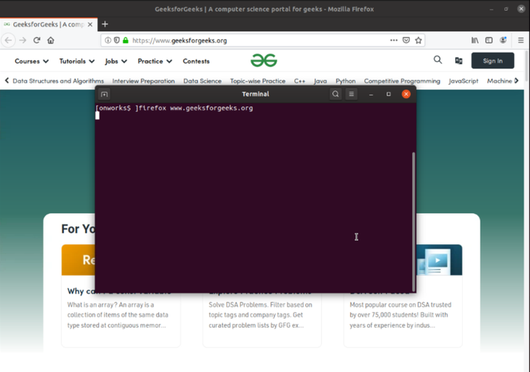The image size is (530, 372).
Task: Open Firefox account avatar icon
Action: pos(503,40)
